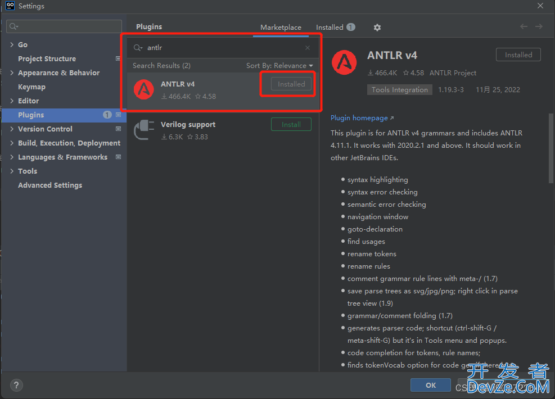Image resolution: width=555 pixels, height=399 pixels.
Task: Expand the Go settings node
Action: point(12,44)
